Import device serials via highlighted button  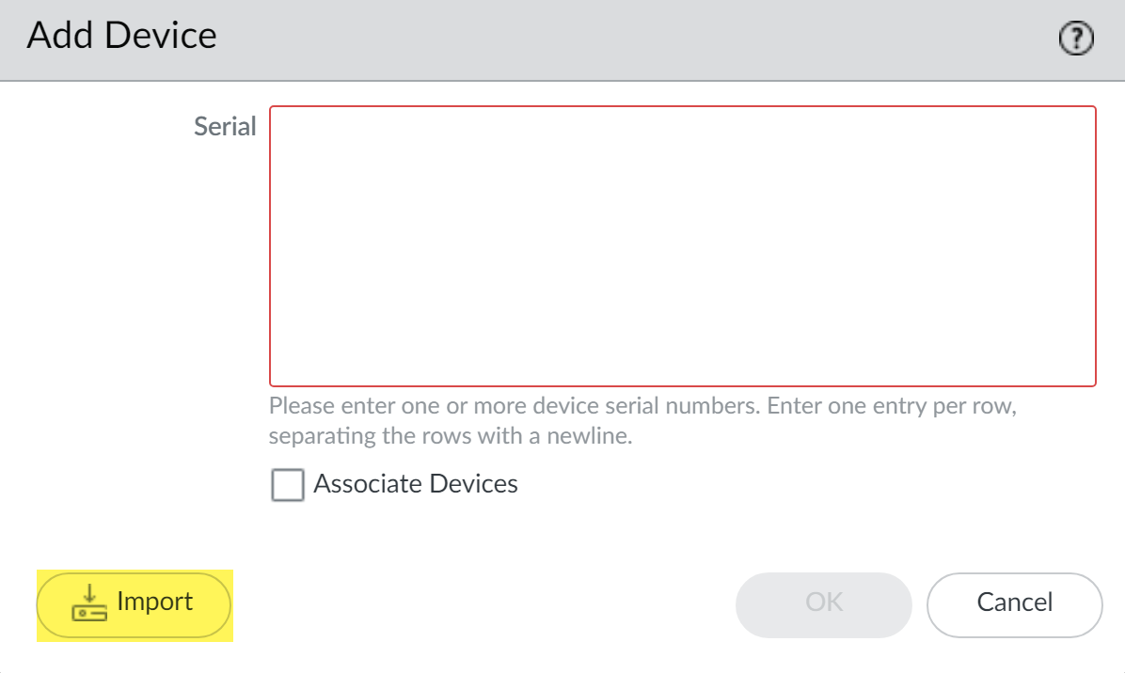[x=134, y=603]
